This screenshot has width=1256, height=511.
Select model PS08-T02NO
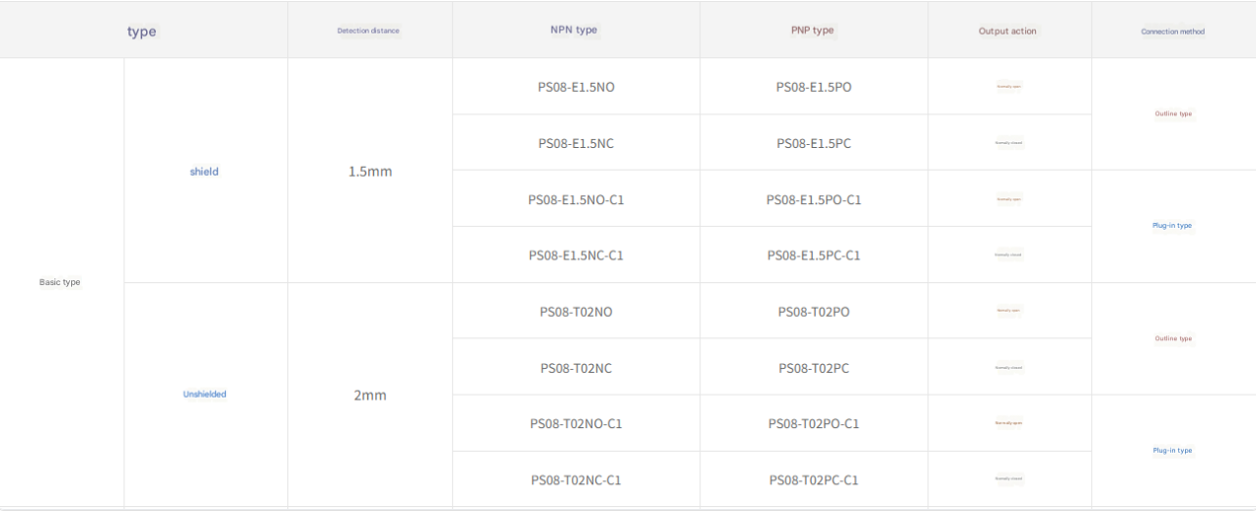click(x=576, y=312)
